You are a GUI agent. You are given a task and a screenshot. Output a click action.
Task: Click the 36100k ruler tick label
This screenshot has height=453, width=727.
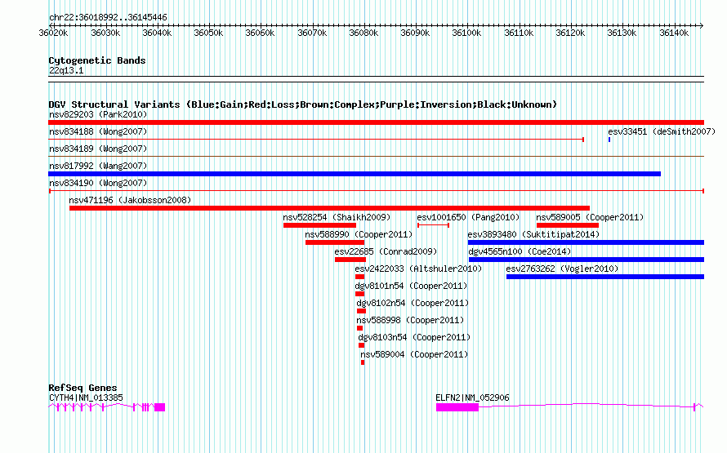(466, 33)
